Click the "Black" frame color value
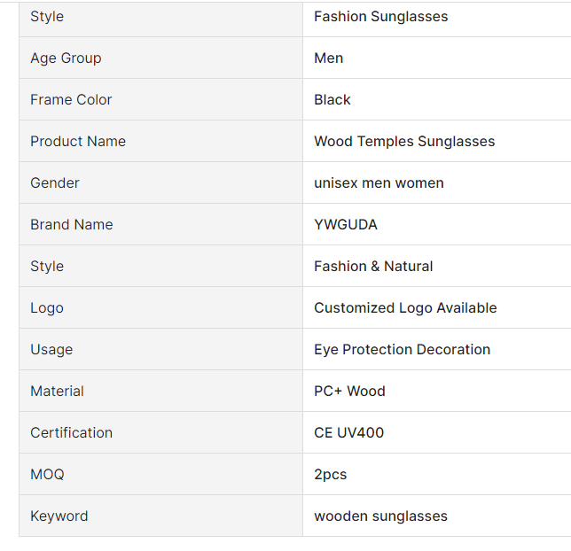Image resolution: width=571 pixels, height=551 pixels. click(332, 100)
